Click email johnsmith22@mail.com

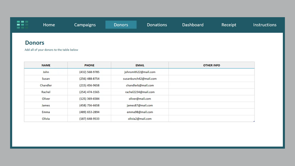point(140,72)
